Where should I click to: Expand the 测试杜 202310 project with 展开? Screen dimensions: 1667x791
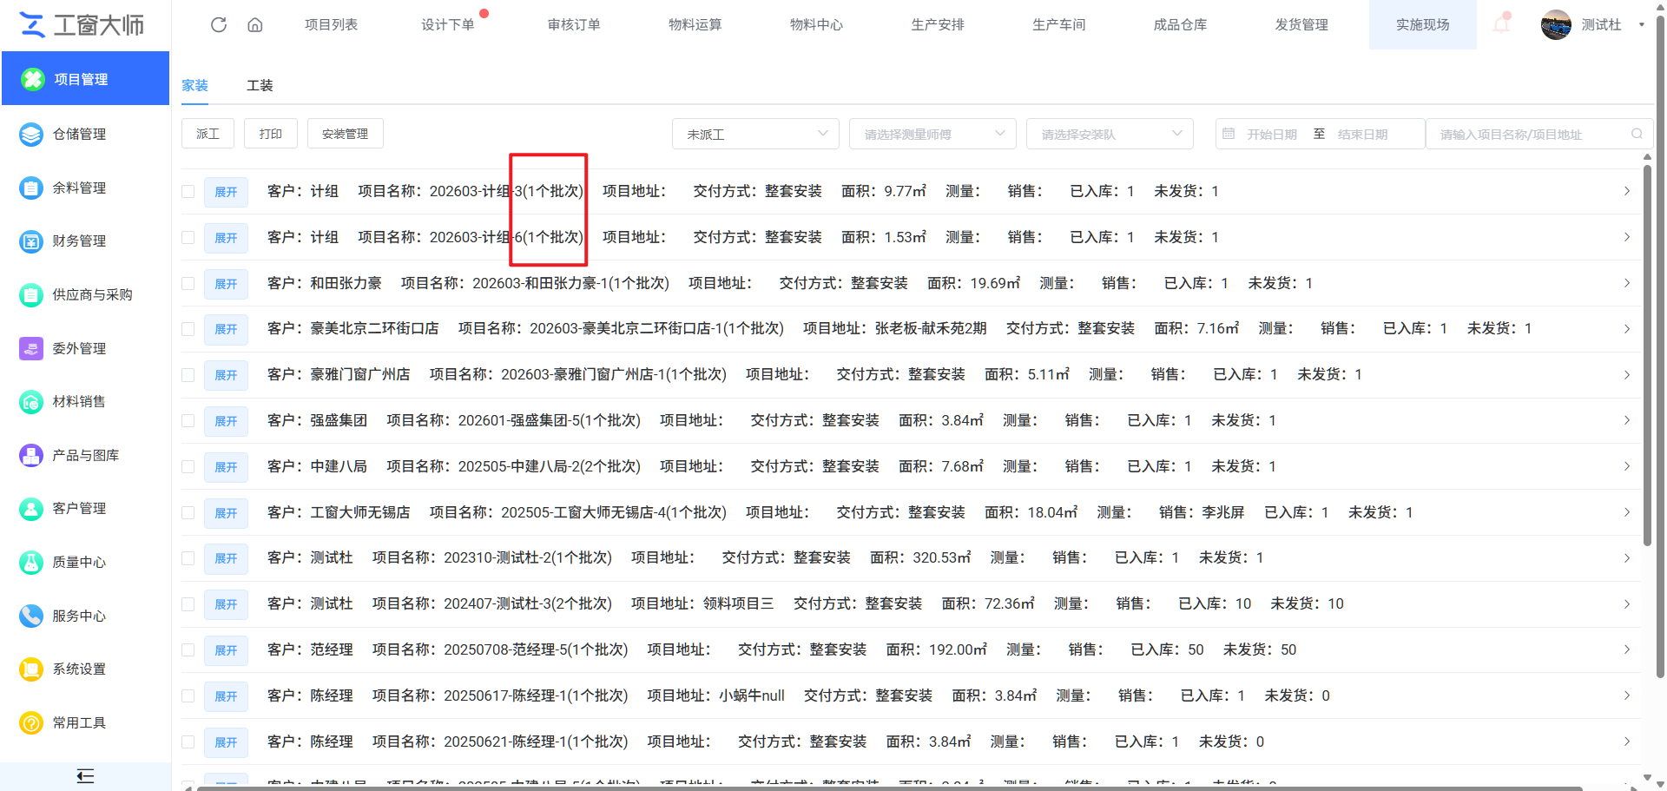[x=226, y=558]
